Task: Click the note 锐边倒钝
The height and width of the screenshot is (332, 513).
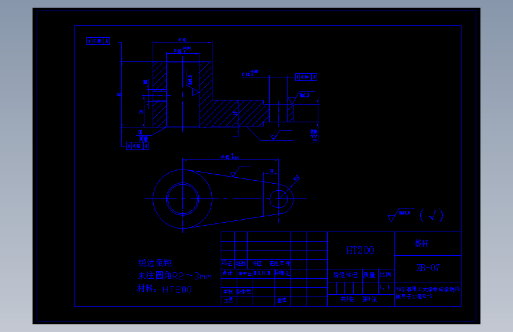Action: 155,263
